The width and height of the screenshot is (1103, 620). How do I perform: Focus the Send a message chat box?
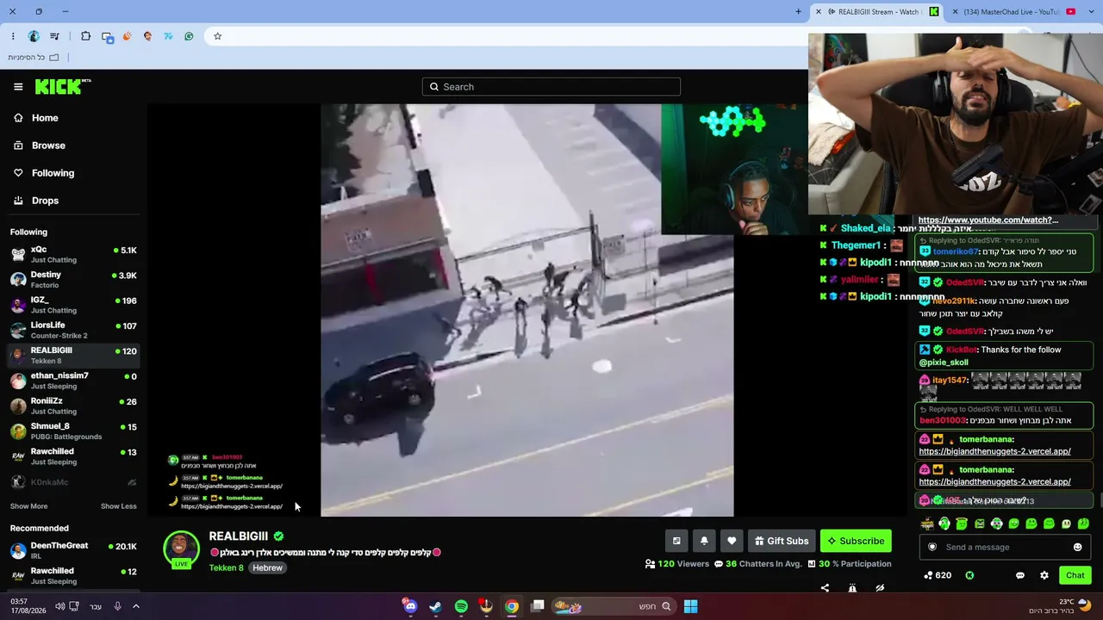[x=1004, y=547]
